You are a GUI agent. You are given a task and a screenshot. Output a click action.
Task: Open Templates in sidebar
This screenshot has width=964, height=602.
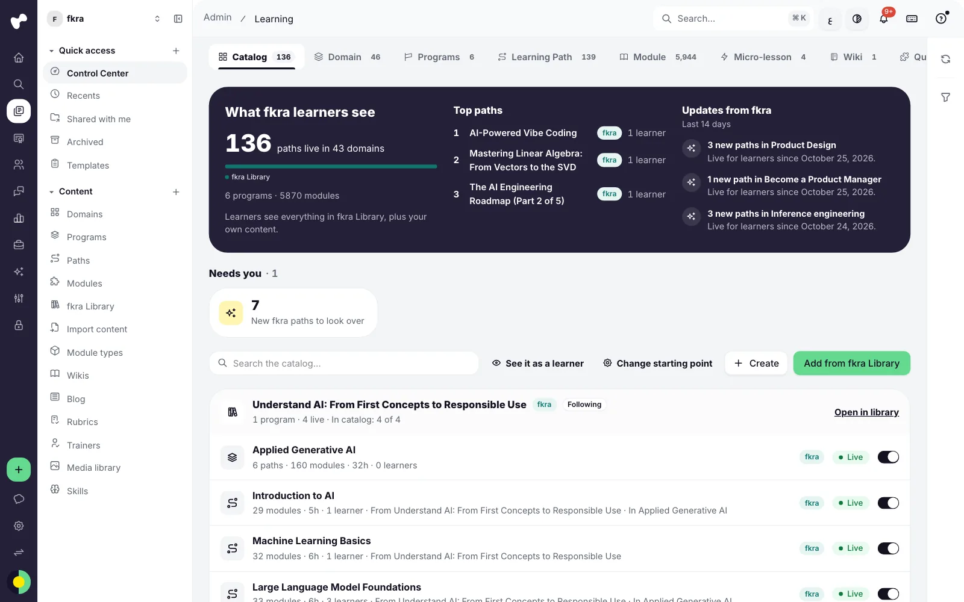(x=115, y=166)
